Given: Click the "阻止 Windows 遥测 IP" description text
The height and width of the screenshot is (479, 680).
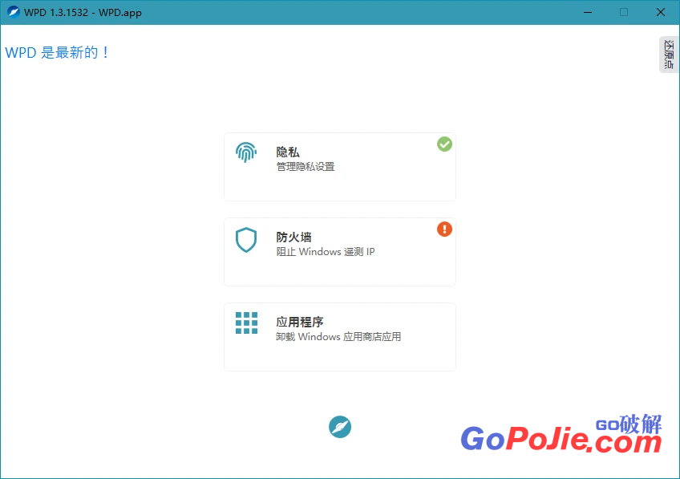Looking at the screenshot, I should 326,252.
